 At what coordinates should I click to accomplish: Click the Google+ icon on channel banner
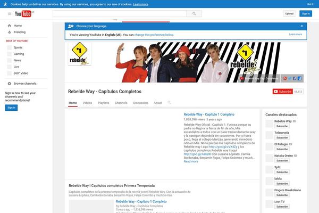pos(285,78)
